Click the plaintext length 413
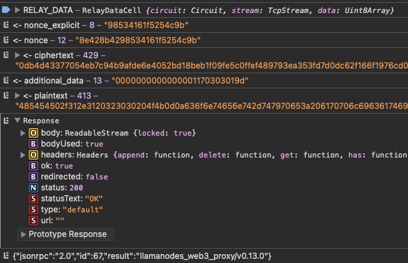Screen dimensions: 408x263 [84, 96]
